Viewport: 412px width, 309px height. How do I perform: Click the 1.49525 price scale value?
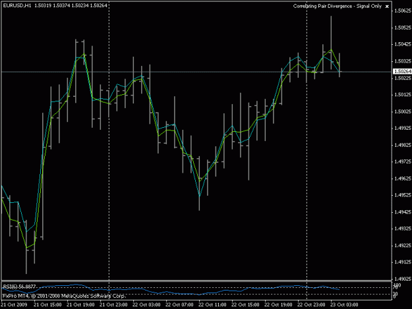point(403,195)
